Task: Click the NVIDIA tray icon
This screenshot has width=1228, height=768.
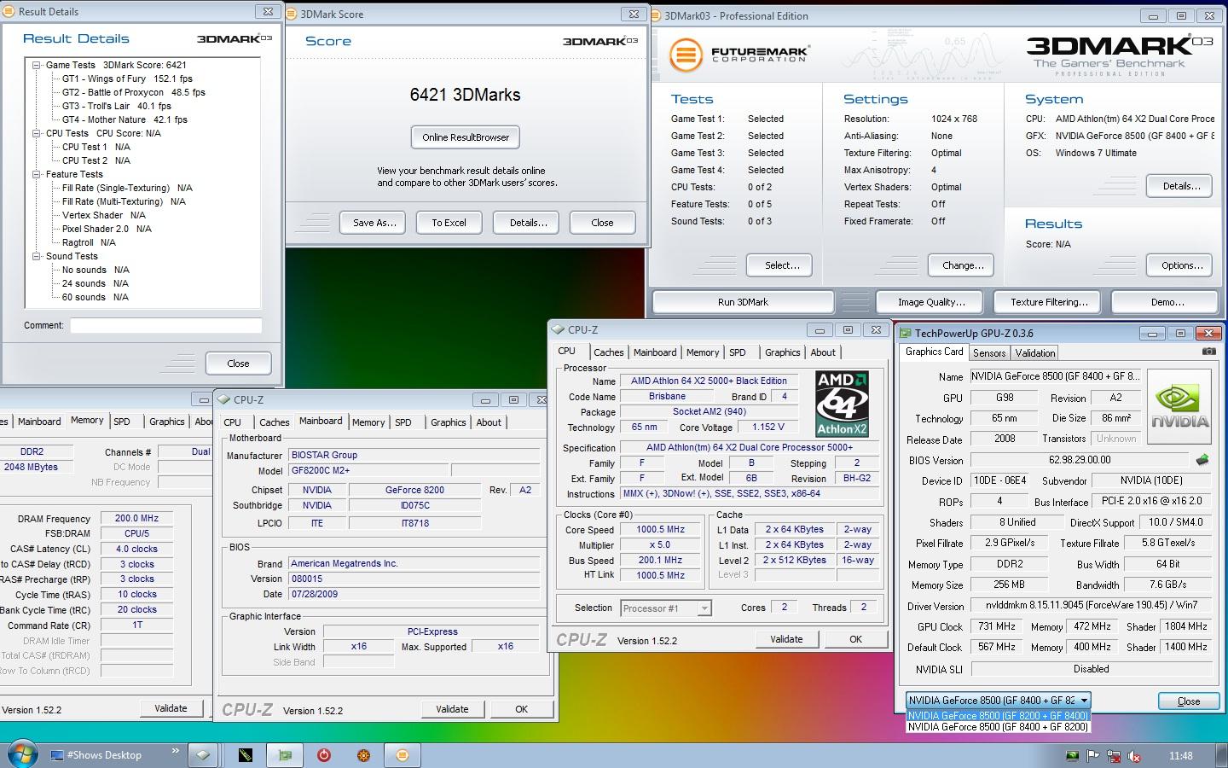Action: pyautogui.click(x=1072, y=756)
